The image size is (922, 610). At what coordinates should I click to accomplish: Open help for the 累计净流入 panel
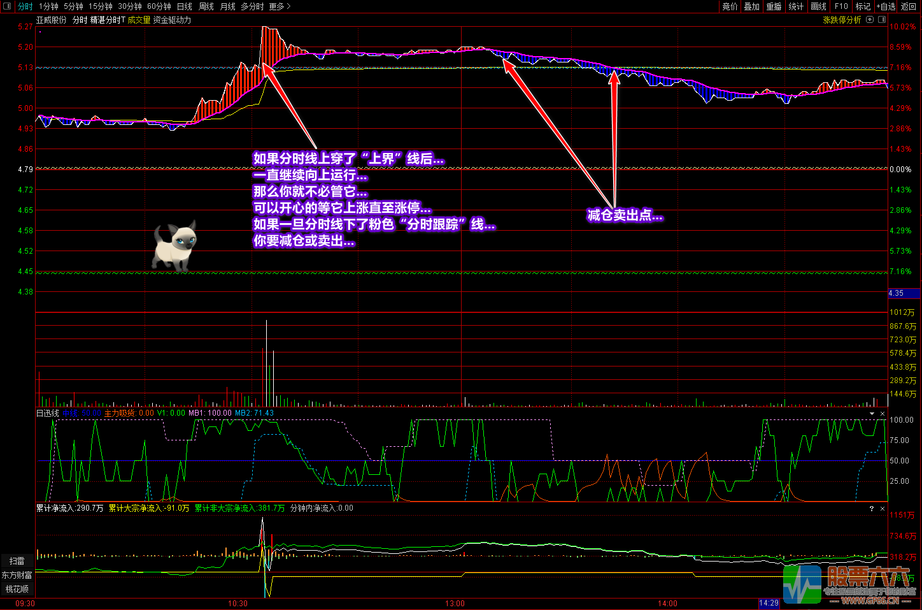872,509
